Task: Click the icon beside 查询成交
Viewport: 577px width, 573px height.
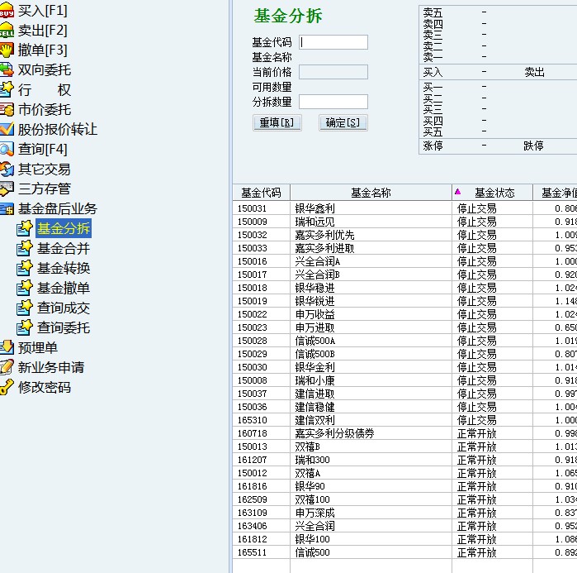Action: tap(25, 308)
